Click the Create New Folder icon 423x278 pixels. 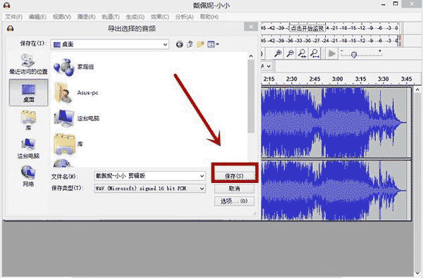click(200, 44)
